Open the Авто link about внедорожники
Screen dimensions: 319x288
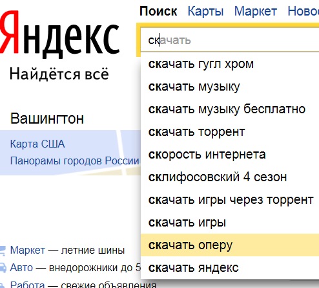[x=21, y=268]
